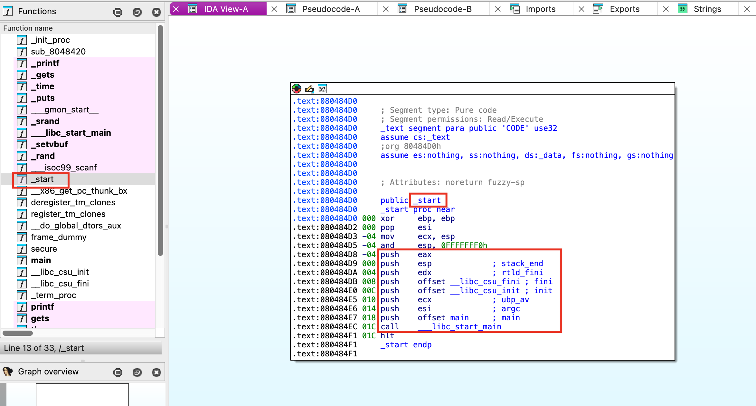The image size is (756, 406).
Task: Click the _start label after public
Action: point(427,200)
